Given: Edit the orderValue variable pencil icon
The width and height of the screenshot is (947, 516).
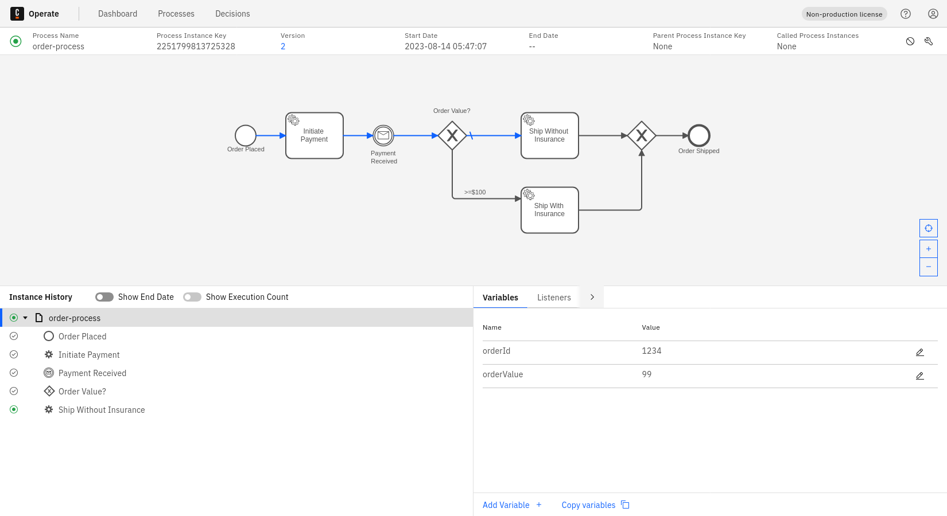Looking at the screenshot, I should pos(919,376).
